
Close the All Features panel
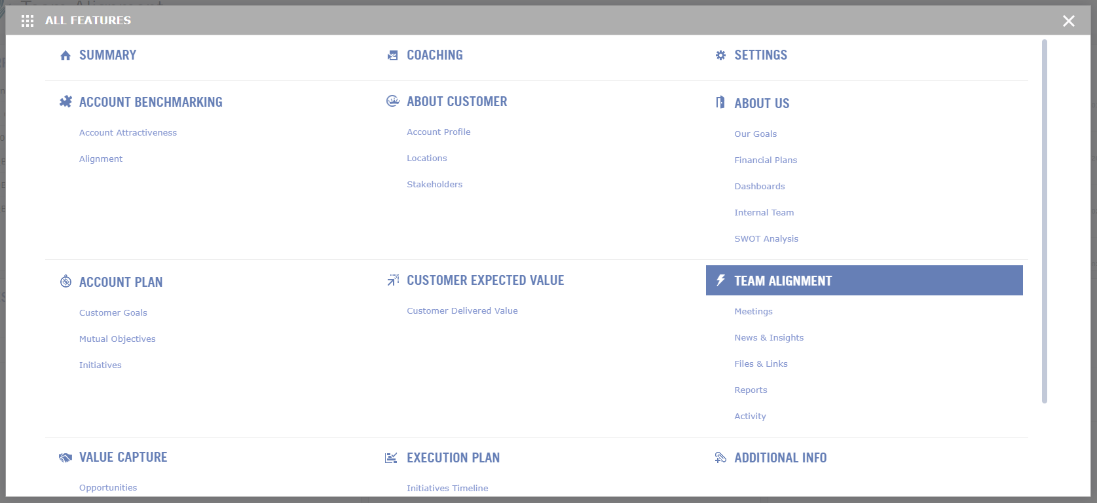tap(1069, 21)
